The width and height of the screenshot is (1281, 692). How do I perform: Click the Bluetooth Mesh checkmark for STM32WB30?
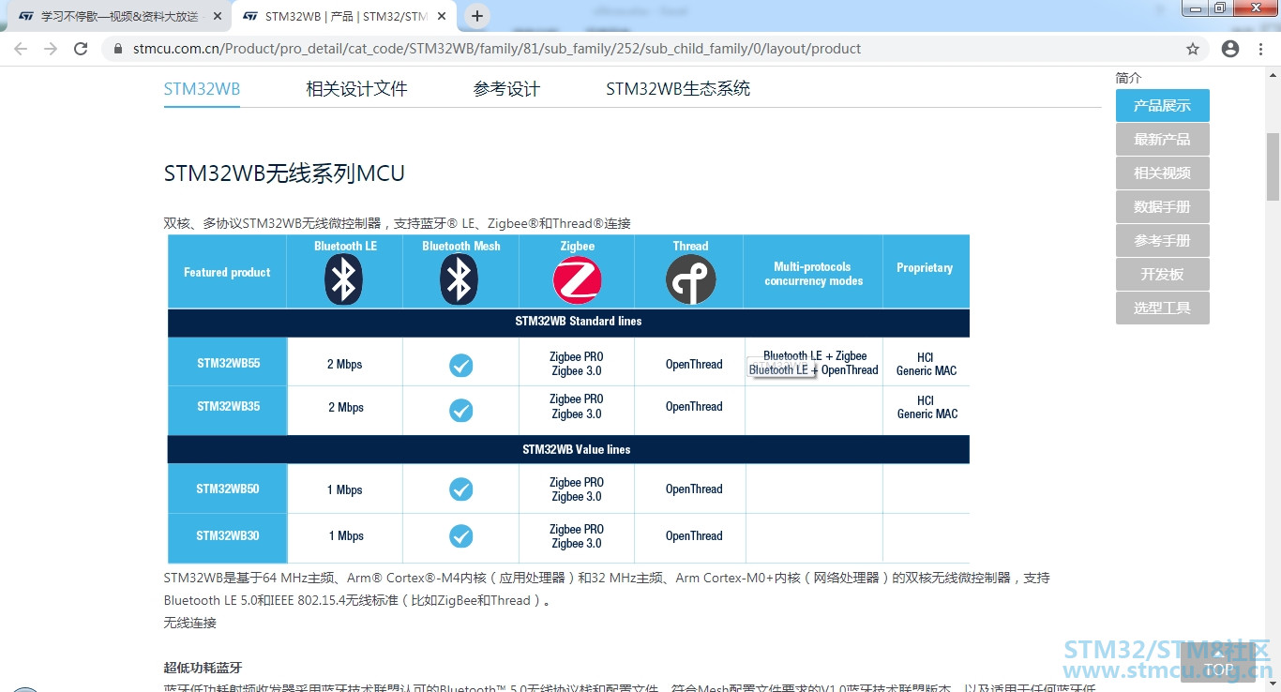pyautogui.click(x=460, y=536)
